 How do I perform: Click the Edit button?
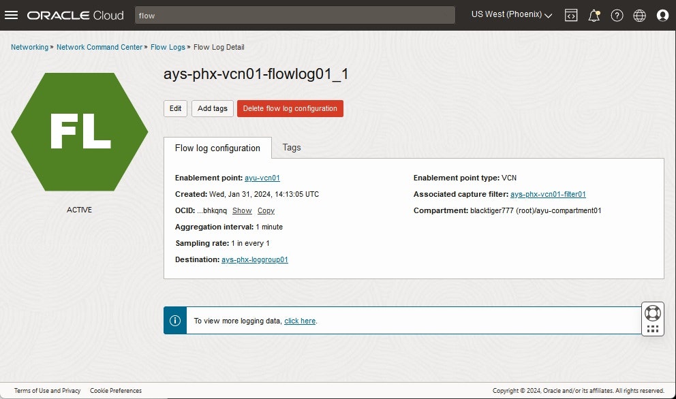175,108
